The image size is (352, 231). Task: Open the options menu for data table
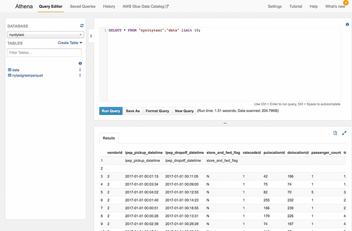80,70
